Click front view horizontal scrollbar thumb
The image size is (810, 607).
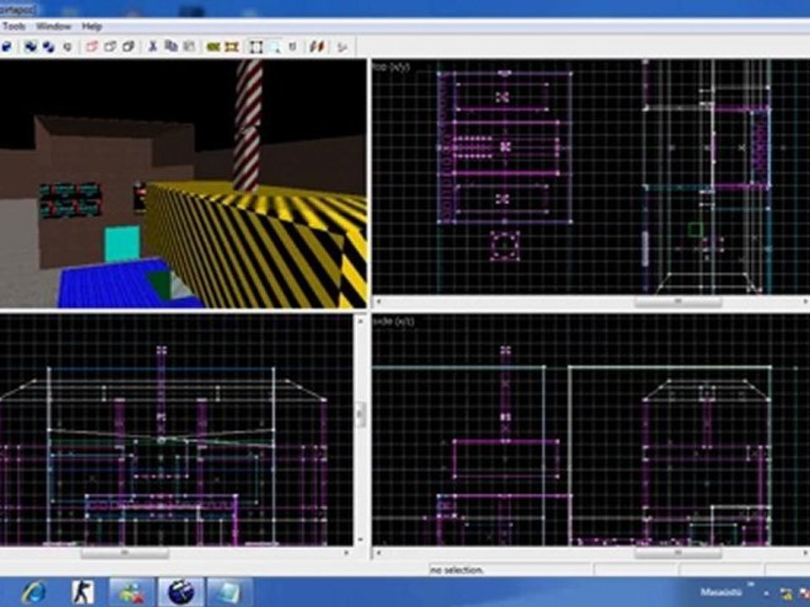[x=125, y=553]
